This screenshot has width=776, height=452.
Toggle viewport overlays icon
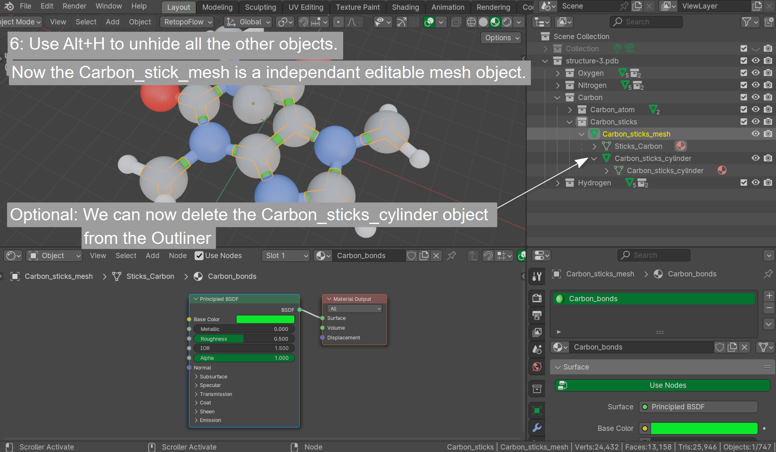click(x=429, y=22)
